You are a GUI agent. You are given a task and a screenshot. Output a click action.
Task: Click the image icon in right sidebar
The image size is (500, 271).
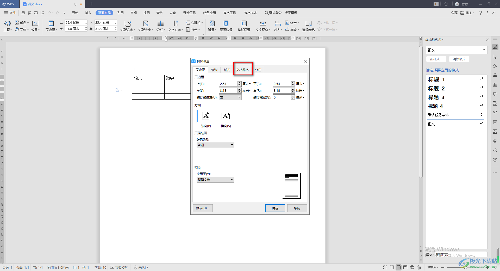coord(495,132)
